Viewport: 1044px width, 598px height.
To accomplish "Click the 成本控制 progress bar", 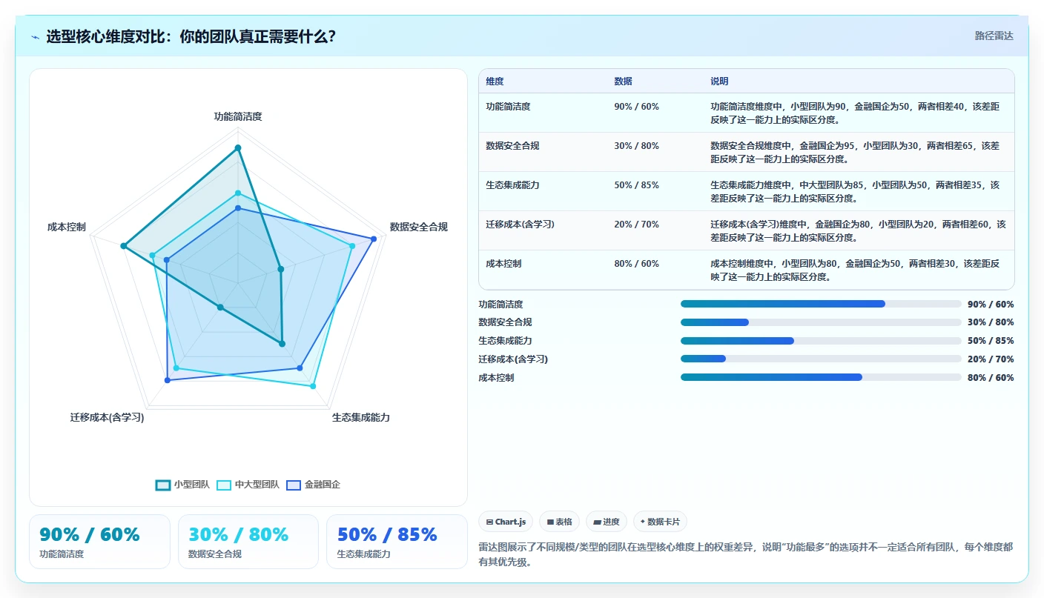I will pyautogui.click(x=821, y=377).
